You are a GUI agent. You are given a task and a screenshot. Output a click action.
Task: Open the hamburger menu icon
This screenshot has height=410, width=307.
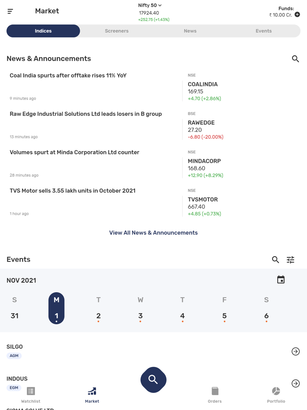click(x=10, y=11)
